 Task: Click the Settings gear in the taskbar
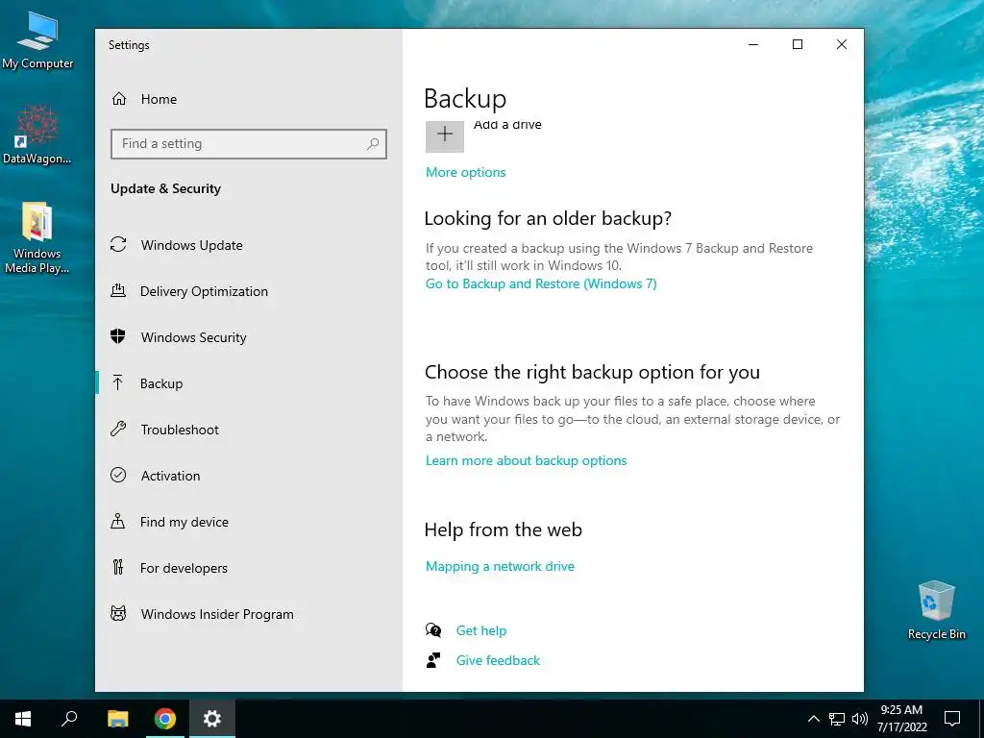coord(212,719)
